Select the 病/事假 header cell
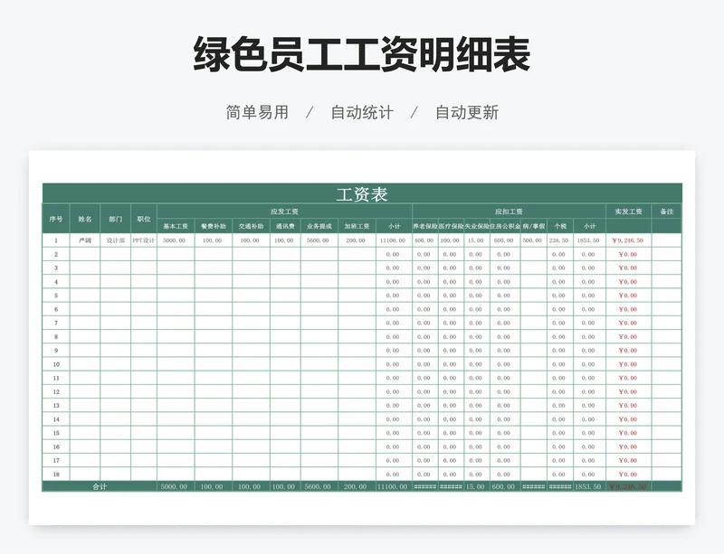Viewport: 724px width, 554px height. (x=534, y=226)
